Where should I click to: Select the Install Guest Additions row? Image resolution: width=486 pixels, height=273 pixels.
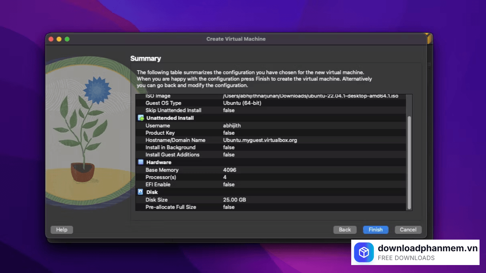228,155
